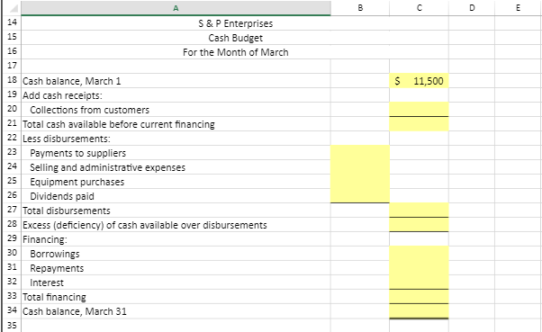The image size is (542, 332).
Task: Select 'Collections from customers' label
Action: tap(89, 110)
